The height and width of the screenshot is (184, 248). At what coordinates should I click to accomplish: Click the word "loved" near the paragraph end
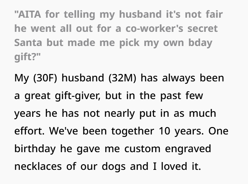point(174,166)
